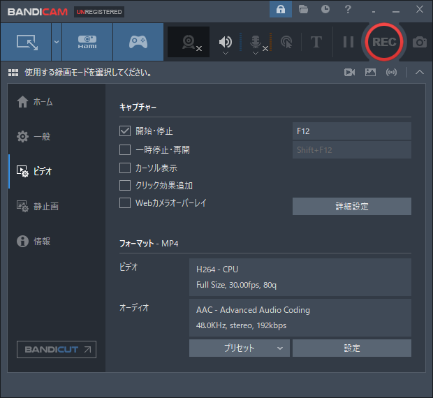Viewport: 433px width, 398px height.
Task: Enable カーソル表示 checkbox
Action: click(x=125, y=168)
